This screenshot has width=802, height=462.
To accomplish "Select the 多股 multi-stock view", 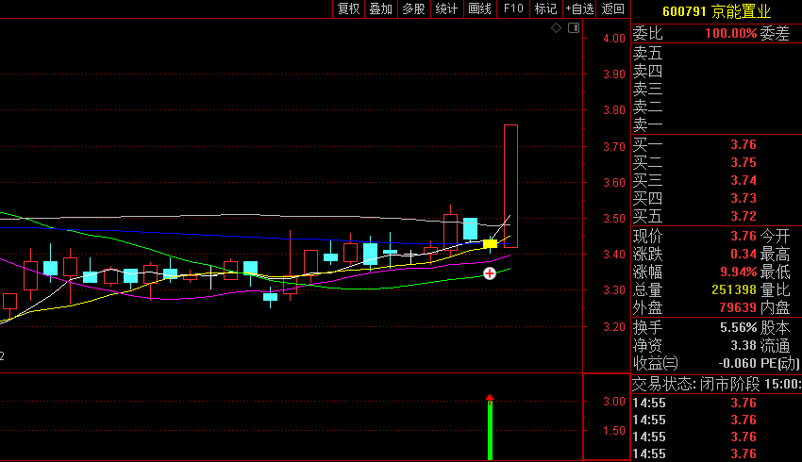I will [x=414, y=8].
